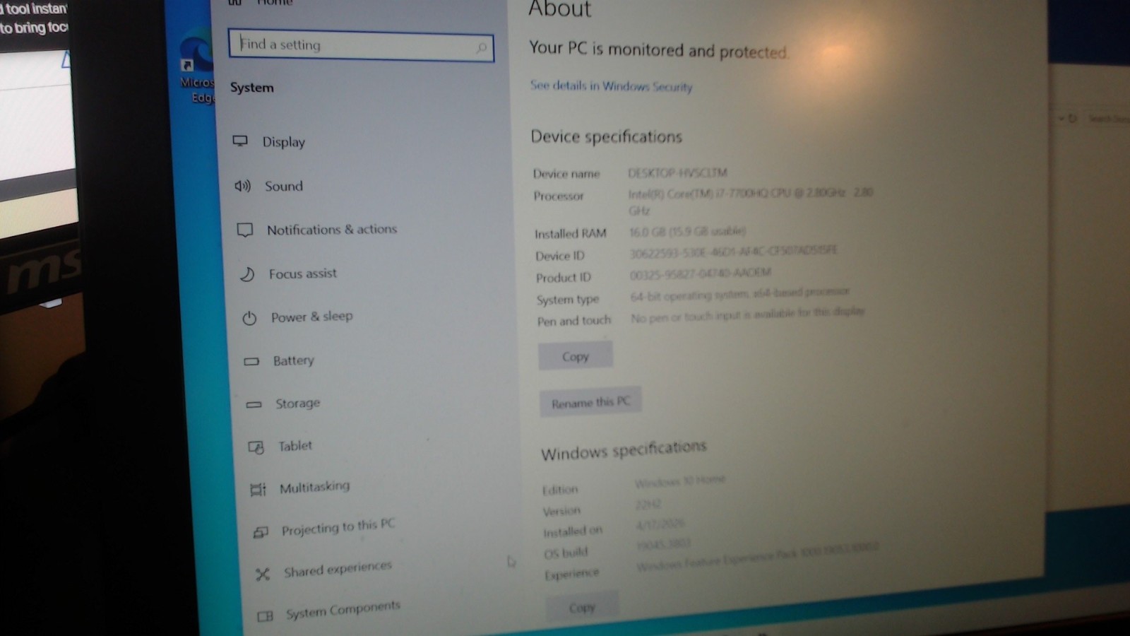Open Battery settings page
The image size is (1130, 636).
point(294,360)
